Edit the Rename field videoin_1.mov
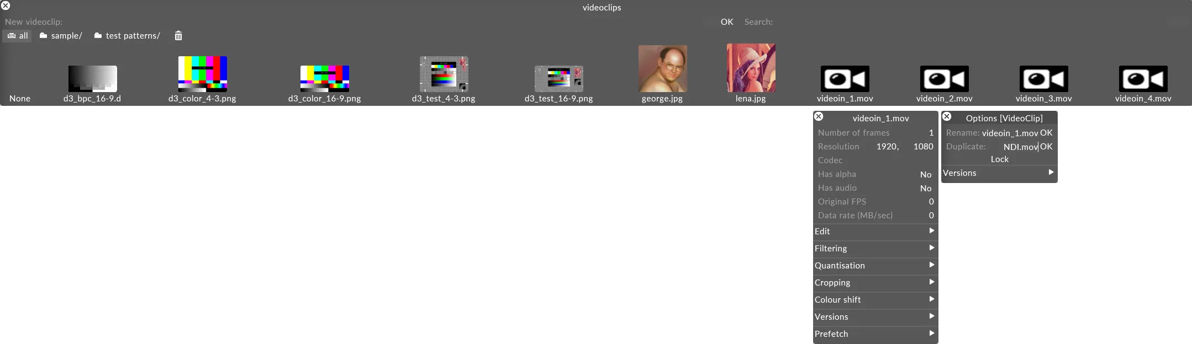1192x344 pixels. pos(1010,133)
